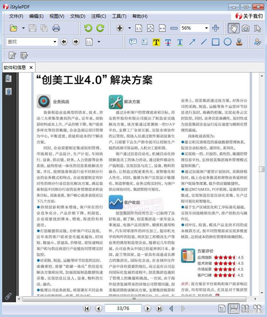Open the Attachments paperclip panel

9,296
